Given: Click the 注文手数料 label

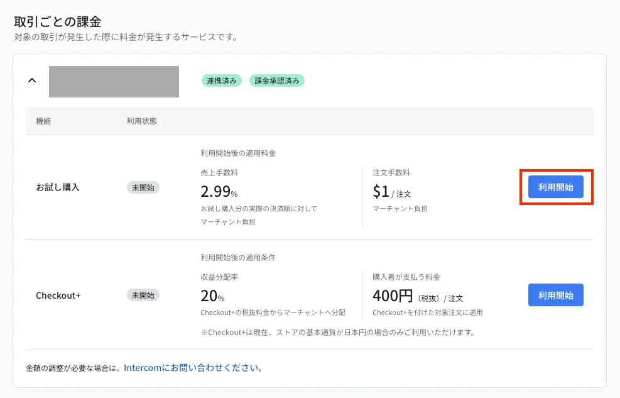Looking at the screenshot, I should [391, 172].
